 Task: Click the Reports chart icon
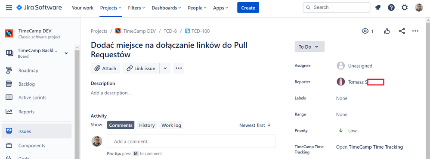[9, 112]
